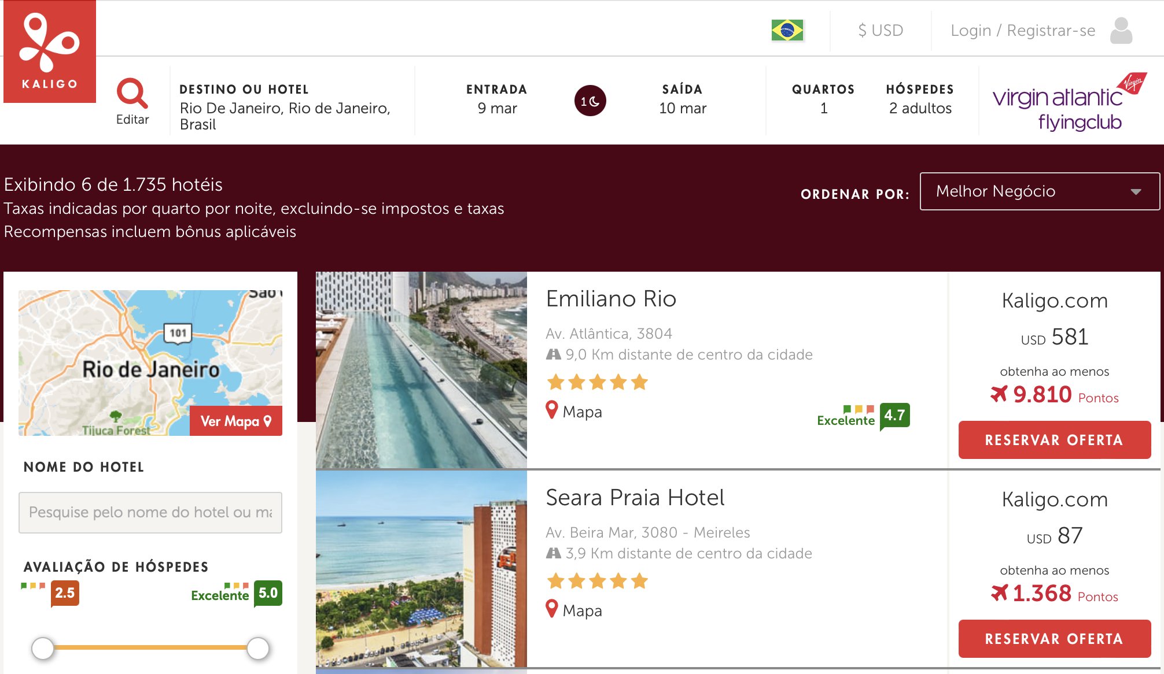Click Reservar Oferta for Emiliano Rio
The image size is (1164, 674).
pos(1055,440)
